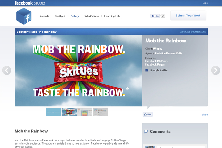Viewport: 222px width, 148px height.
Task: Click the 'Spotlight: Mob the Rainbow' heading
Action: click(x=36, y=32)
